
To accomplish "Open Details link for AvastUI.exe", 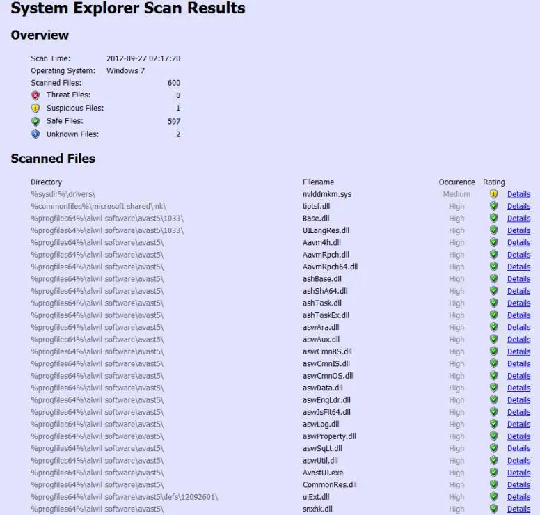I will (518, 473).
